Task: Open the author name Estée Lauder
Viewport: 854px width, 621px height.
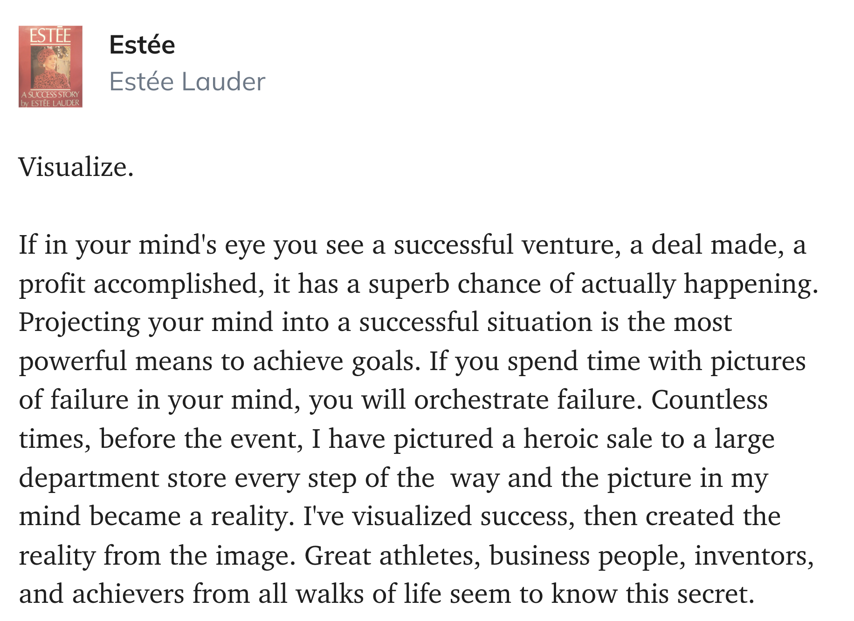Action: click(187, 81)
